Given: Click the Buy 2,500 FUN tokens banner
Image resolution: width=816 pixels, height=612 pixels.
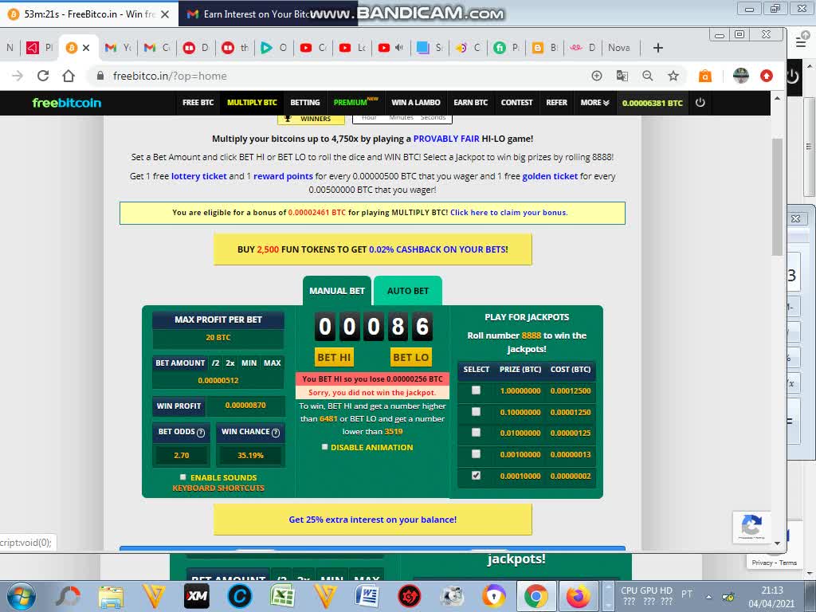Looking at the screenshot, I should 373,249.
